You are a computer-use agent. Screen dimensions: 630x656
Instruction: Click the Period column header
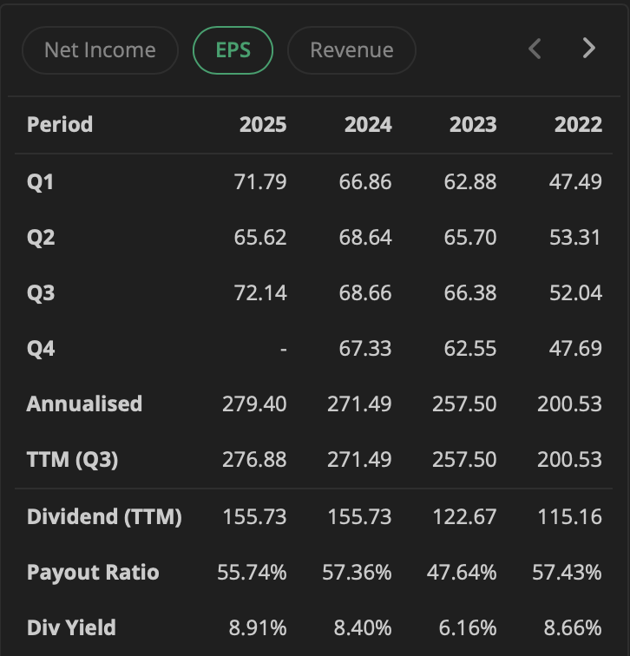[x=60, y=124]
